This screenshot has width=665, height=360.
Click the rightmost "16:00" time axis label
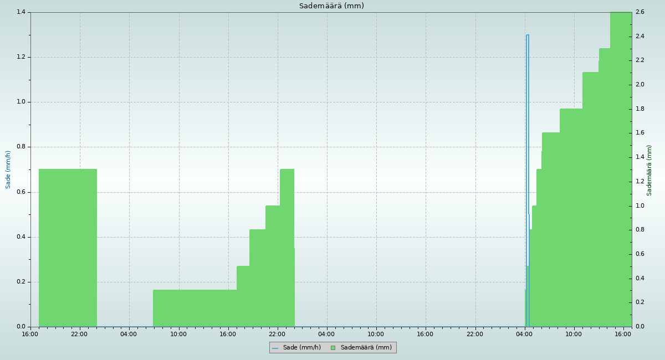[623, 334]
